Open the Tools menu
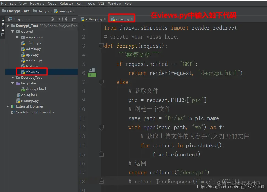267x192 pixels. [x=90, y=3]
